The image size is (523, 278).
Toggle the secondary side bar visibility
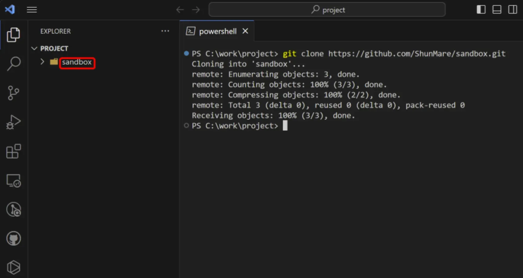(x=513, y=9)
